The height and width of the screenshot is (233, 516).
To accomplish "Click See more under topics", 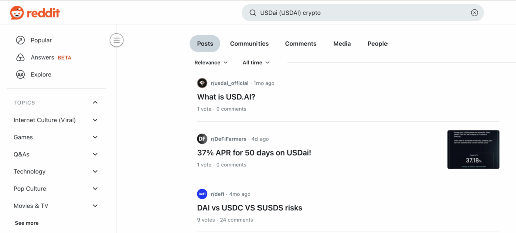I will 26,223.
